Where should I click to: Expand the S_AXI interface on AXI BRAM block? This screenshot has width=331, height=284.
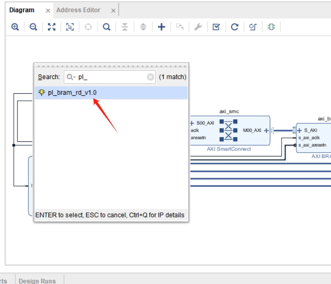[x=299, y=130]
